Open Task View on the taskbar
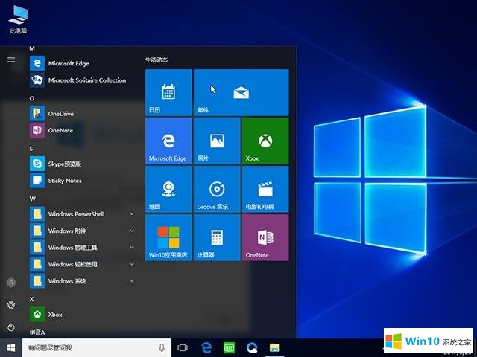This screenshot has width=477, height=357. [x=183, y=347]
